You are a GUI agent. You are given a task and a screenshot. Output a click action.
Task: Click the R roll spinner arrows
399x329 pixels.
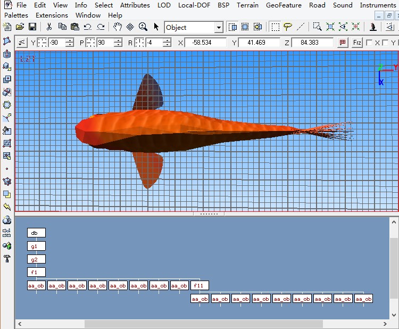[167, 43]
